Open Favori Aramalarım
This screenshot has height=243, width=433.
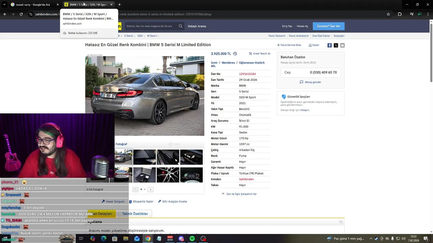pos(299,36)
